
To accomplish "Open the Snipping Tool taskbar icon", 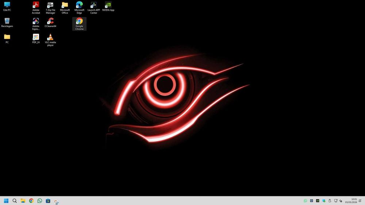I will 56,201.
